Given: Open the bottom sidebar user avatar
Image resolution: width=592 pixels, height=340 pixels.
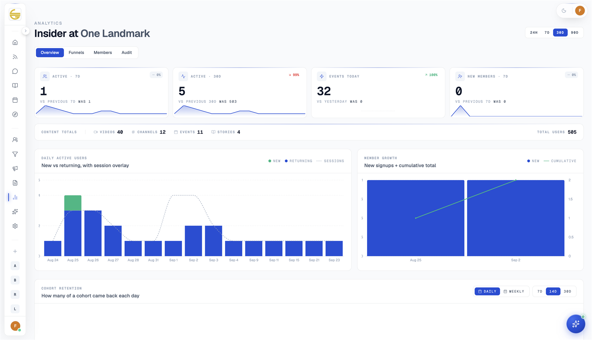Looking at the screenshot, I should click(x=15, y=326).
